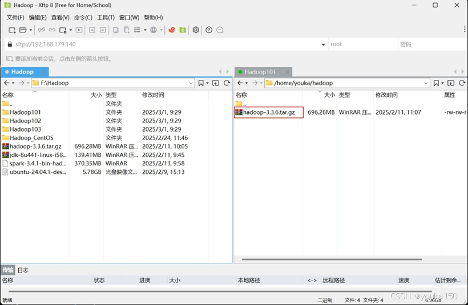Click the remote pane horizontal scrollbar
468x305 pixels.
[x=332, y=259]
